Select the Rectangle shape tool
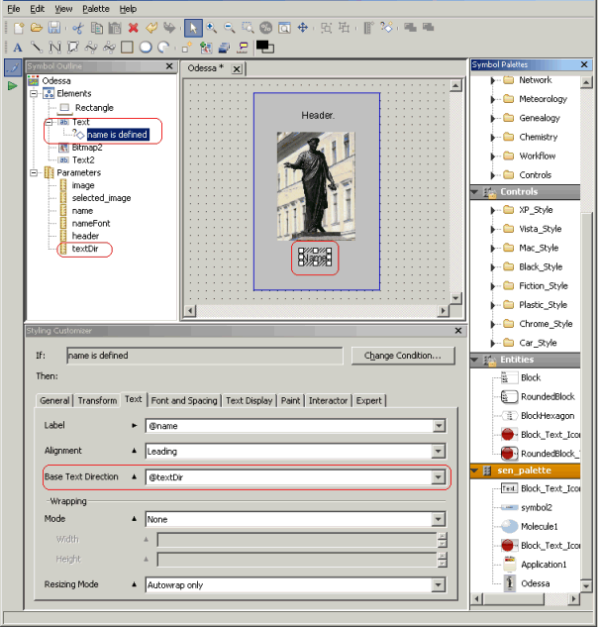 (x=127, y=47)
